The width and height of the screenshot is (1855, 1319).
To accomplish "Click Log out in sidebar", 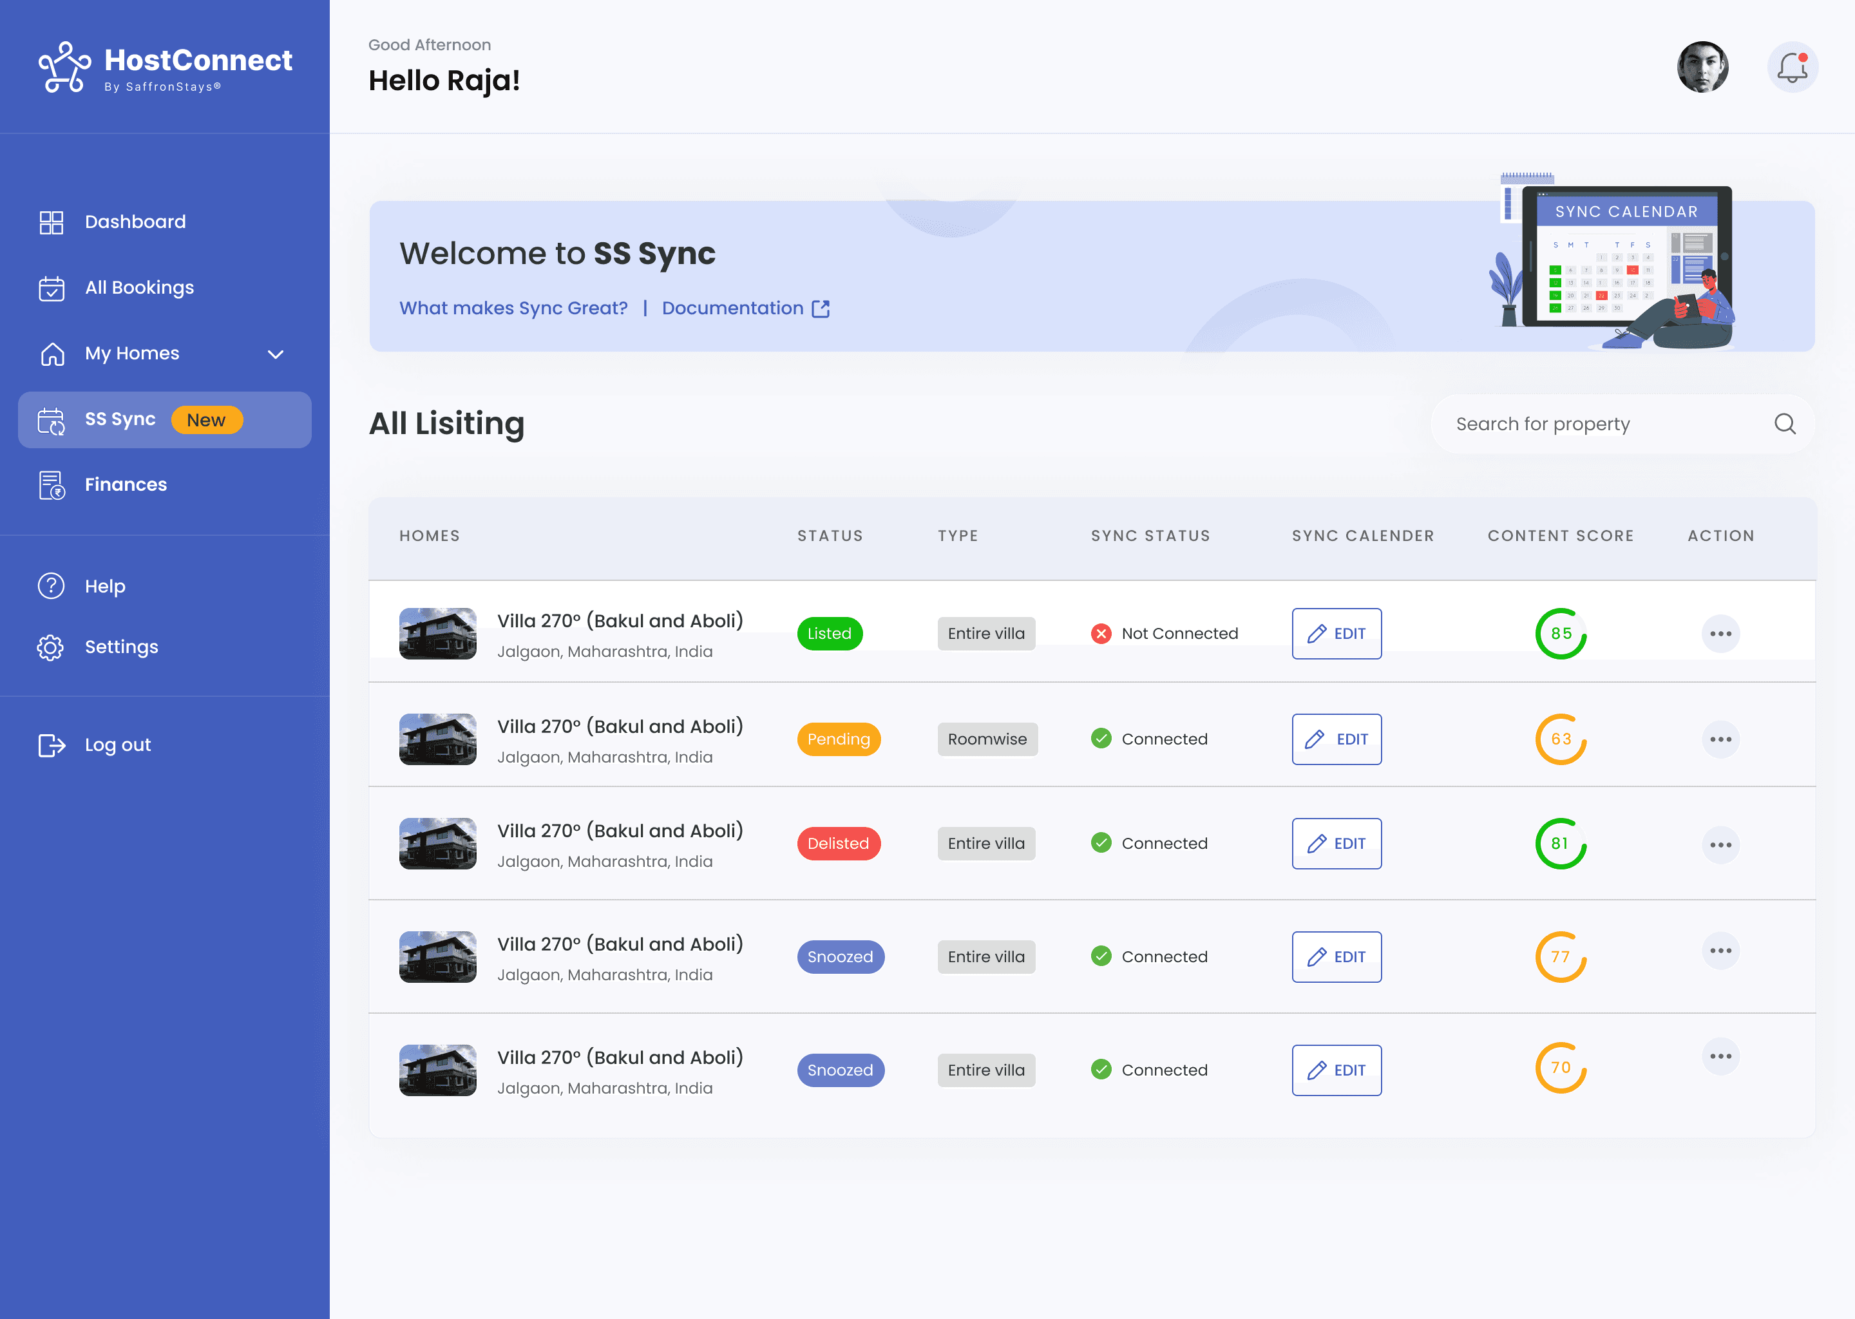I will click(118, 746).
